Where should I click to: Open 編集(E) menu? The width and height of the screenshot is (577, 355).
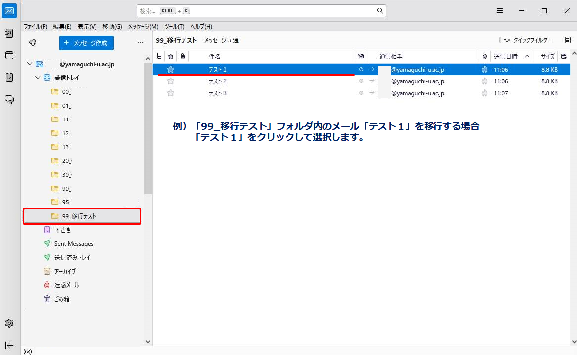click(x=62, y=27)
